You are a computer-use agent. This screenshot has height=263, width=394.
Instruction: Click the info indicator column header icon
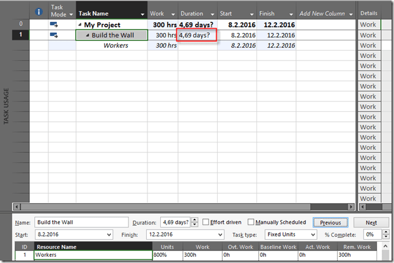coord(39,12)
